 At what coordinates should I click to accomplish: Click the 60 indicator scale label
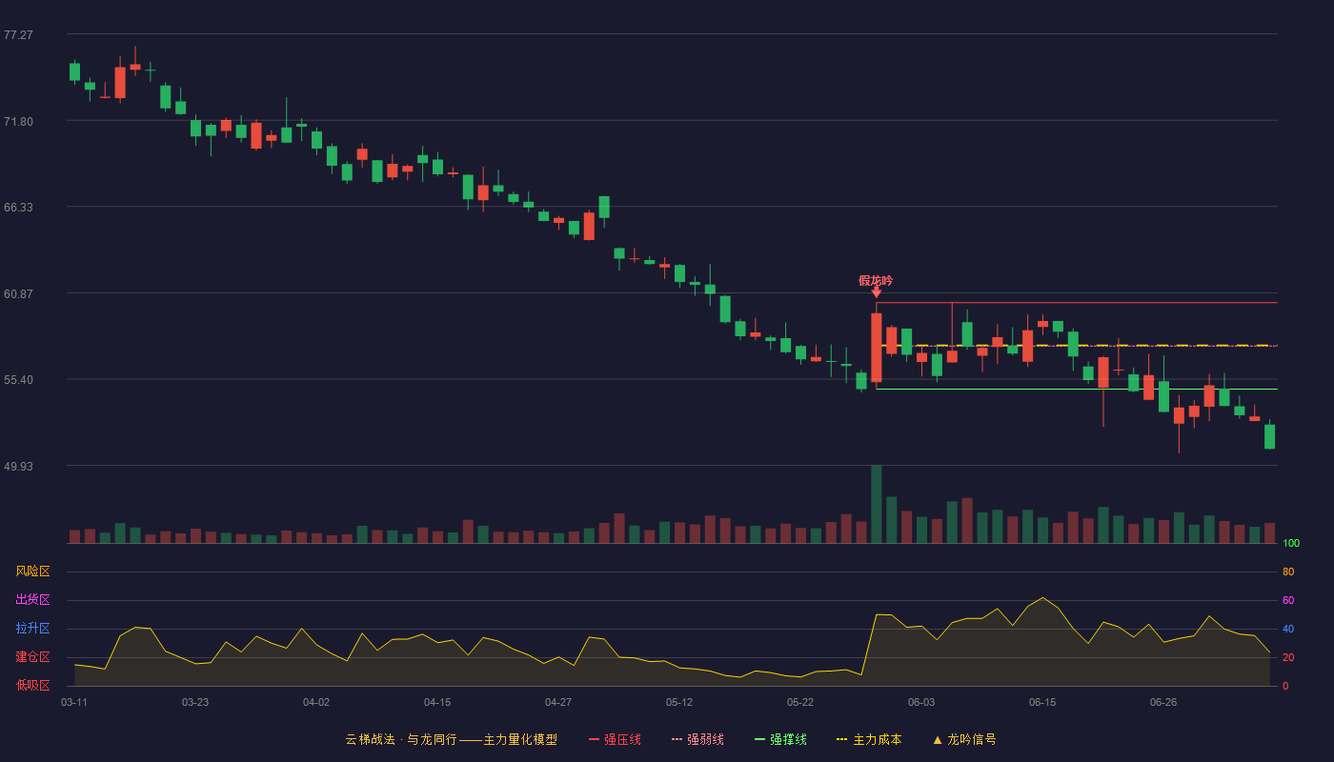click(1288, 600)
